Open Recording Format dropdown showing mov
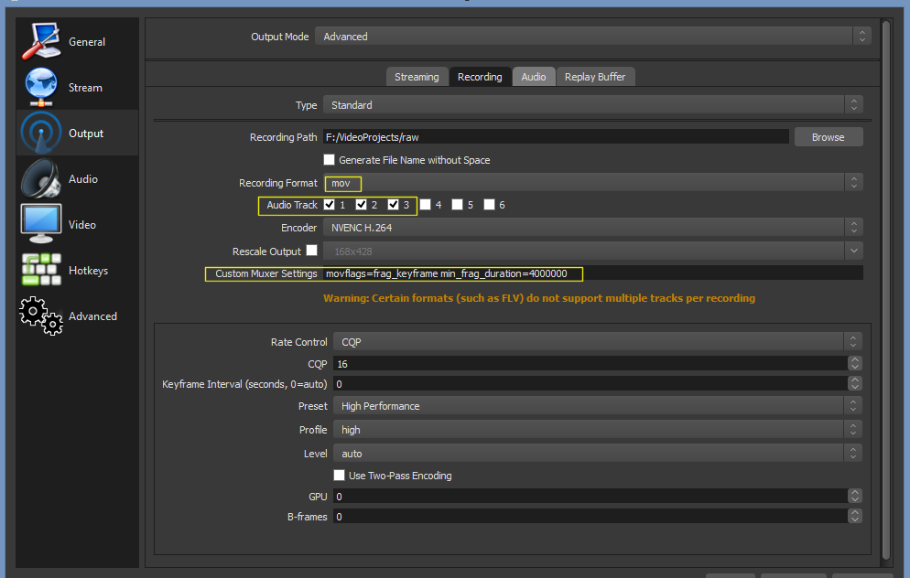Viewport: 910px width, 578px height. (x=593, y=183)
